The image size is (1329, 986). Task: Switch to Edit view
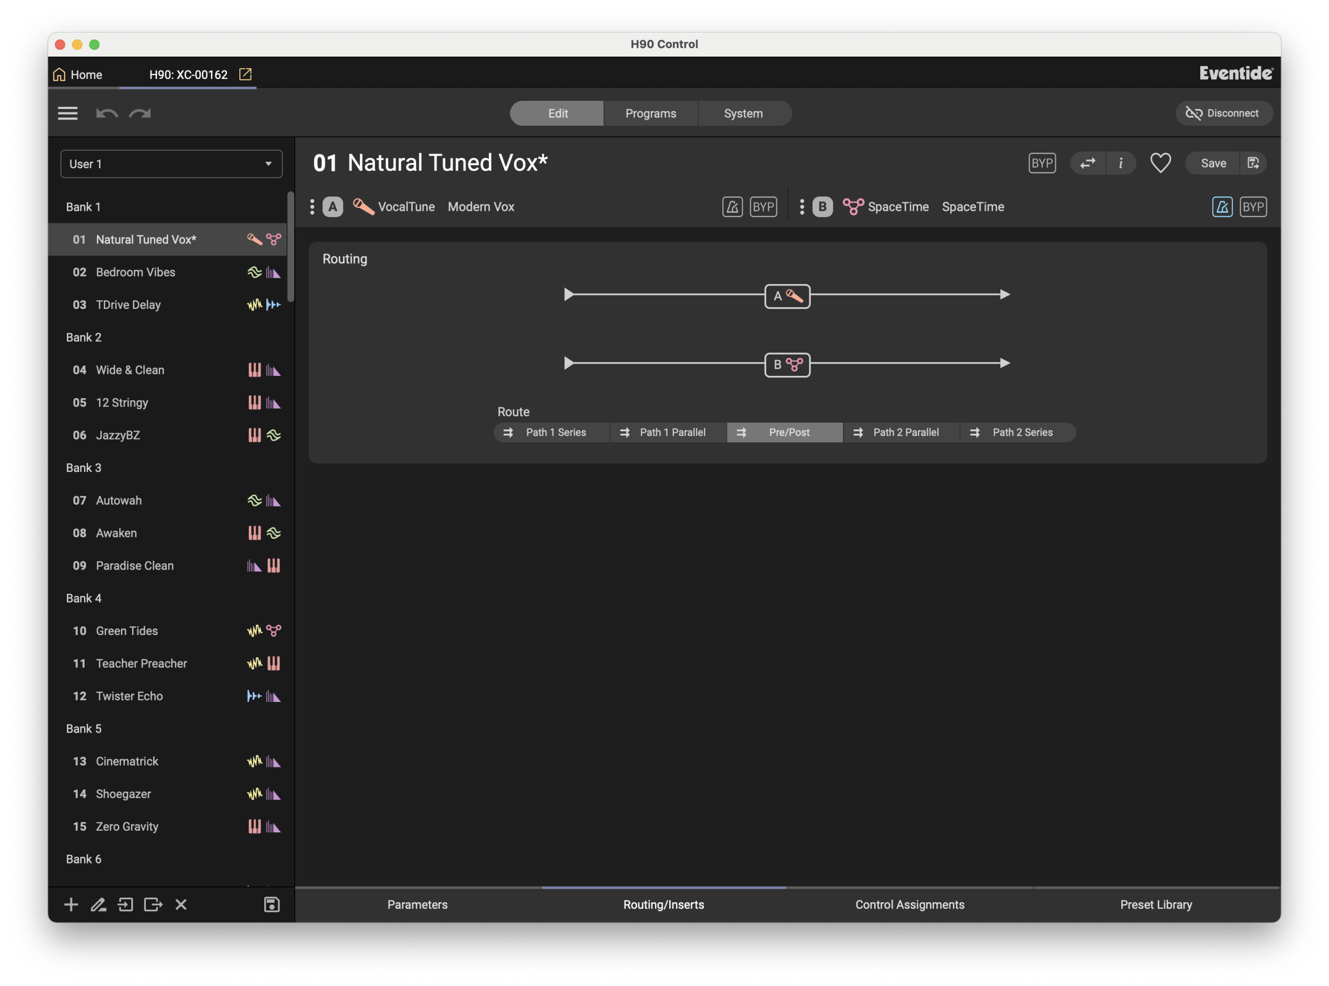[x=558, y=113]
